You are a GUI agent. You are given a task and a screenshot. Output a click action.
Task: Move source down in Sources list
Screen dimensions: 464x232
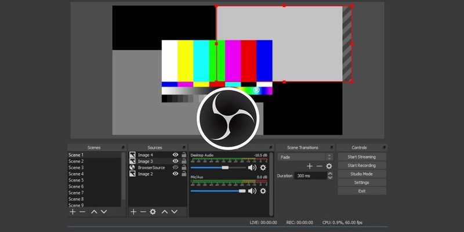click(x=175, y=212)
